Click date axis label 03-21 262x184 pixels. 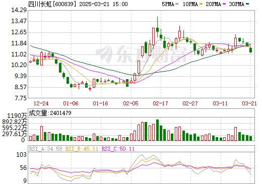pyautogui.click(x=249, y=103)
